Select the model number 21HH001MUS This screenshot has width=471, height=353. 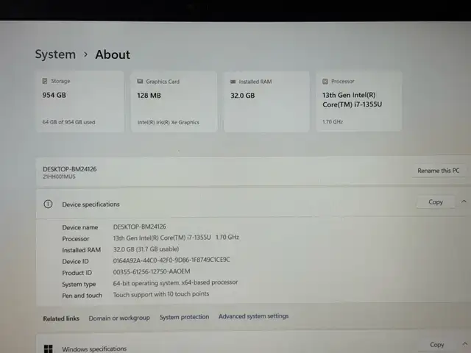click(x=59, y=176)
